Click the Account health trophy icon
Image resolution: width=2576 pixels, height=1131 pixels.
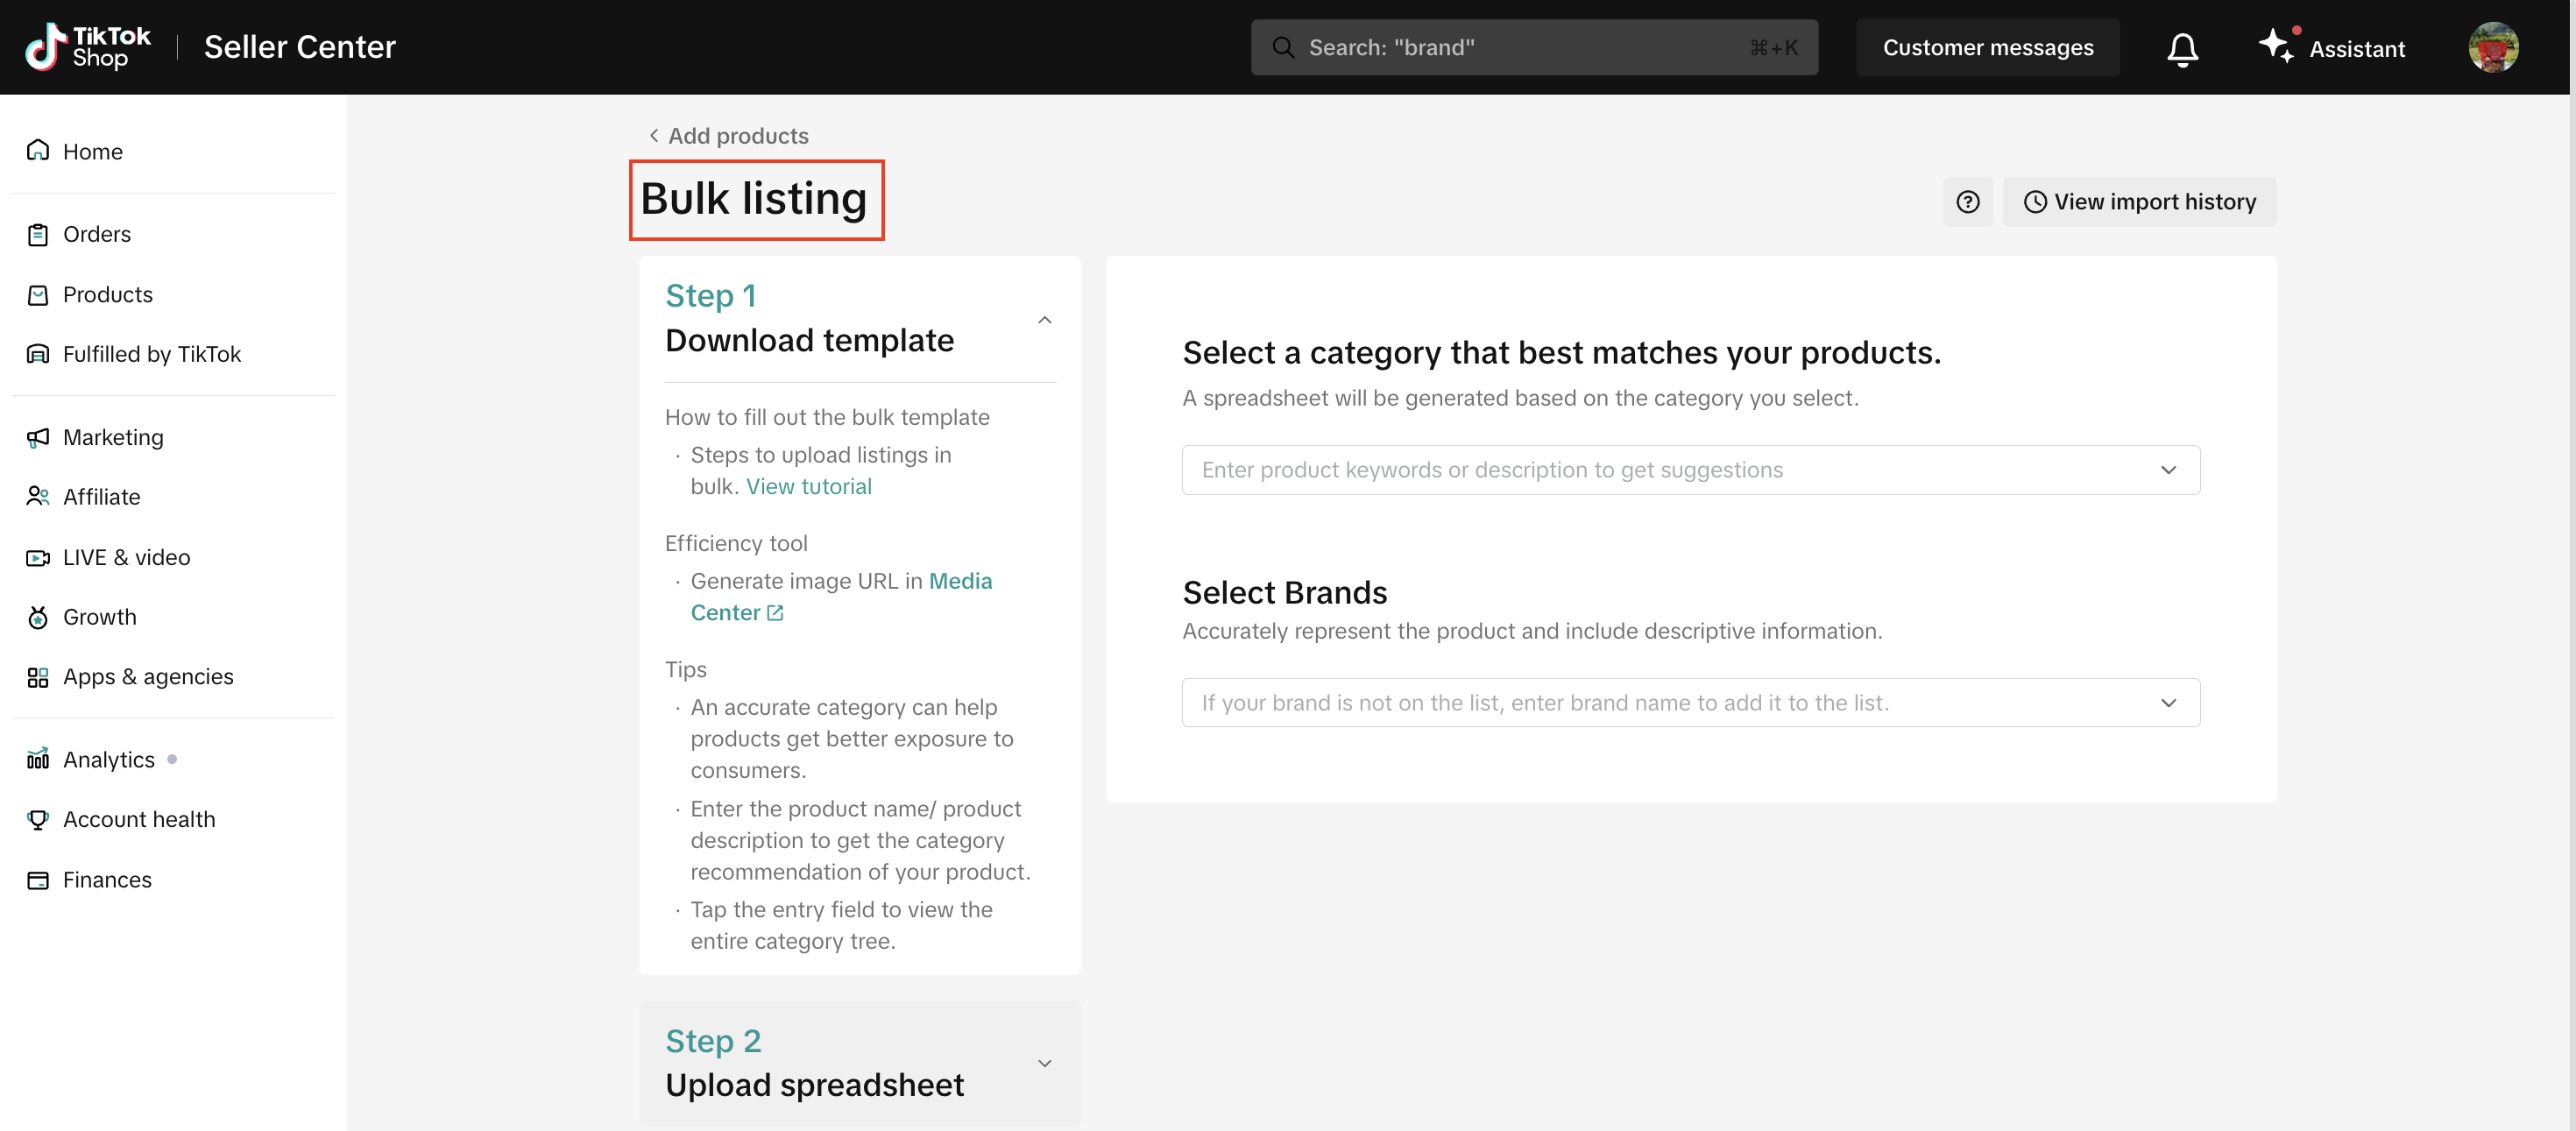coord(38,820)
